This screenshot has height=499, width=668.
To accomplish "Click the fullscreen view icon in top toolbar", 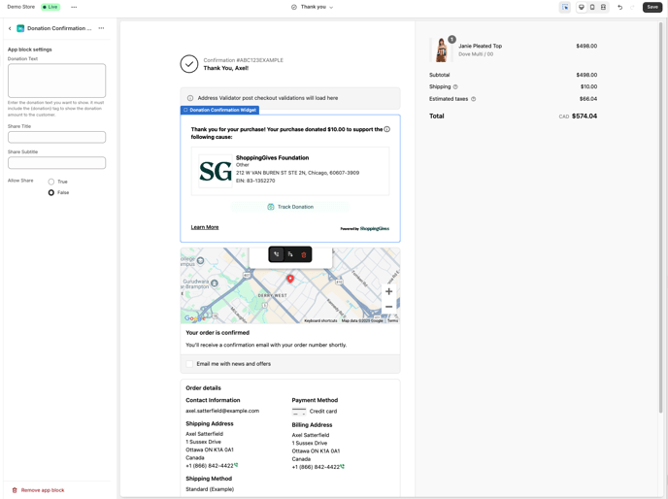I will point(603,7).
